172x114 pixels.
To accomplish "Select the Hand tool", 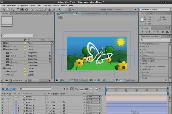I will pyautogui.click(x=8, y=9).
